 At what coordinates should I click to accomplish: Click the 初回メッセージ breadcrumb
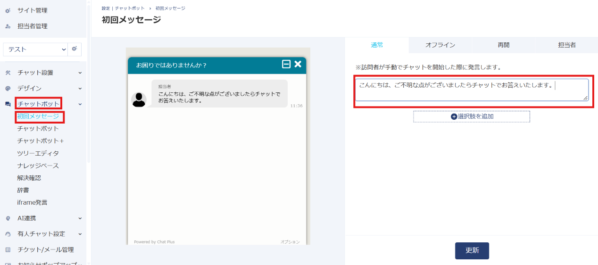tap(170, 8)
